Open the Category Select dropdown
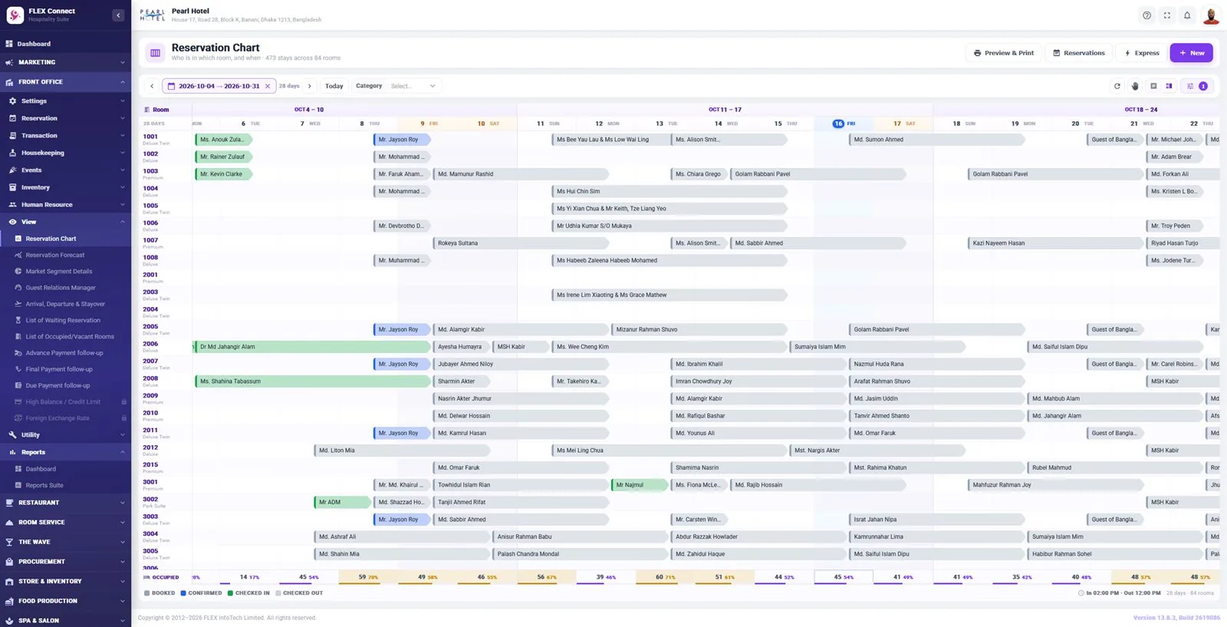Viewport: 1227px width, 627px height. (413, 86)
